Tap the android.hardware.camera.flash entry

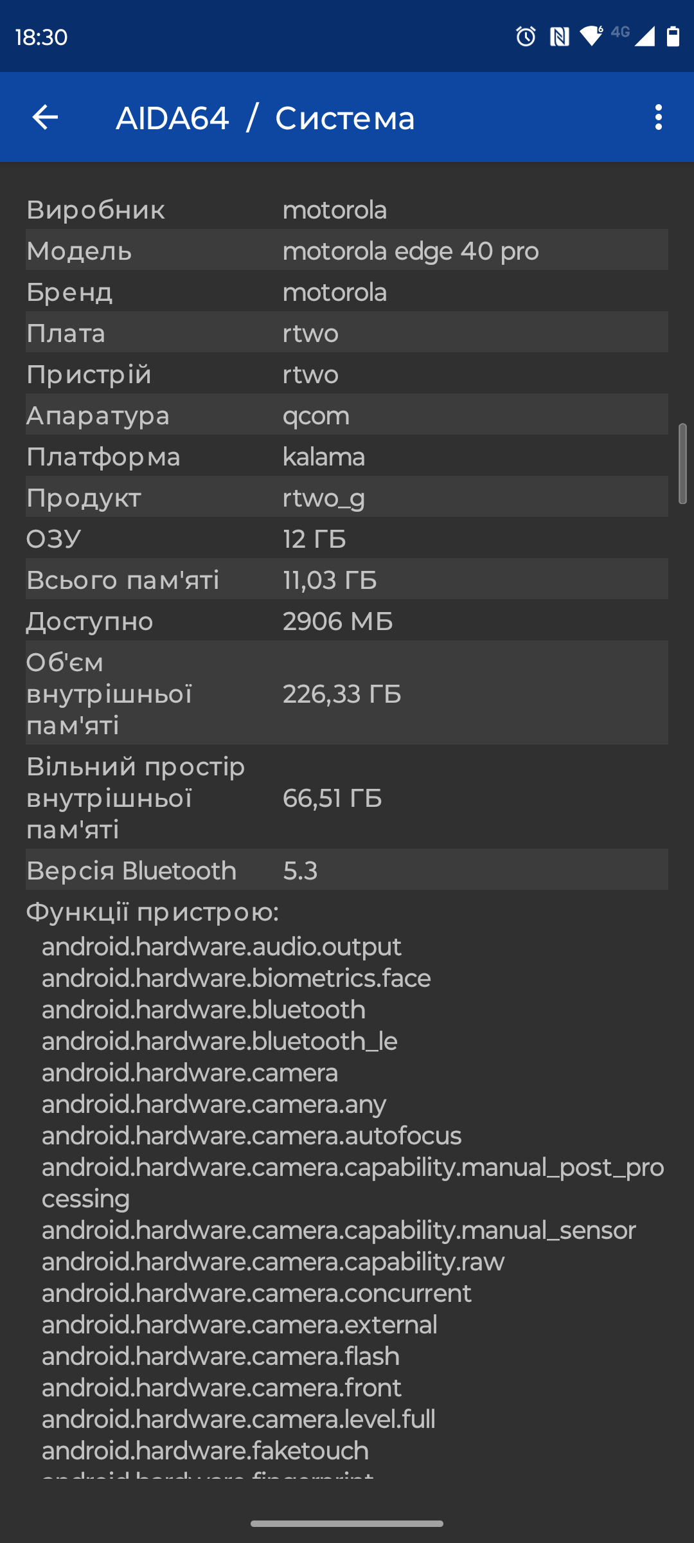click(220, 1356)
